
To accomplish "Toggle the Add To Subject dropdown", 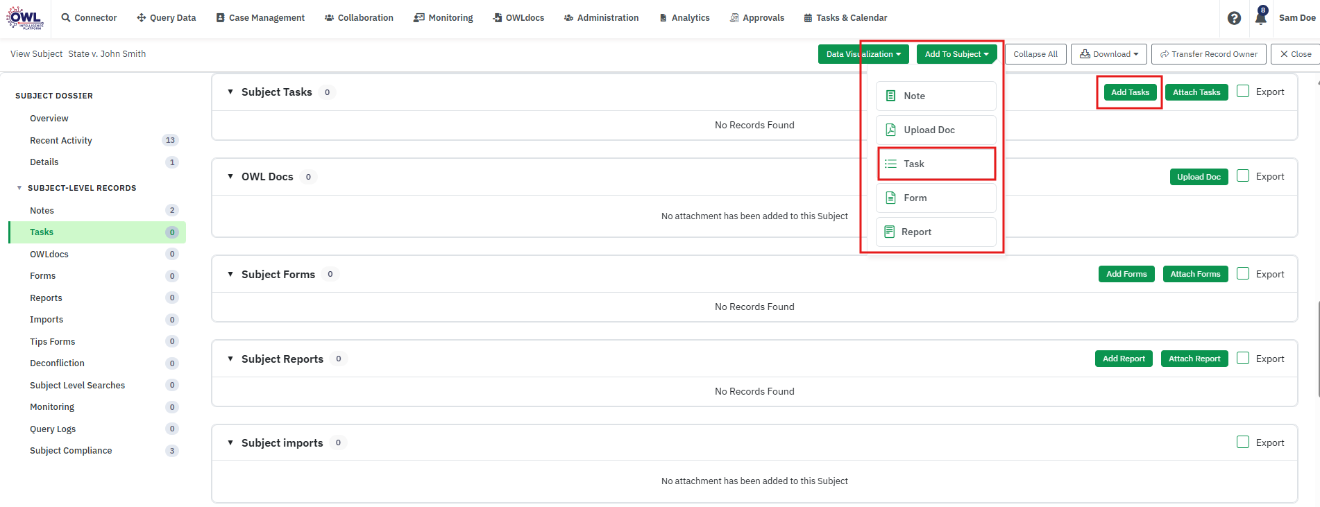I will click(956, 54).
